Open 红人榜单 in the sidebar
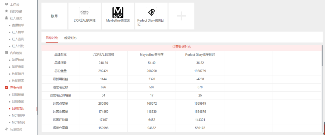The height and width of the screenshot is (135, 325). (x=18, y=32)
